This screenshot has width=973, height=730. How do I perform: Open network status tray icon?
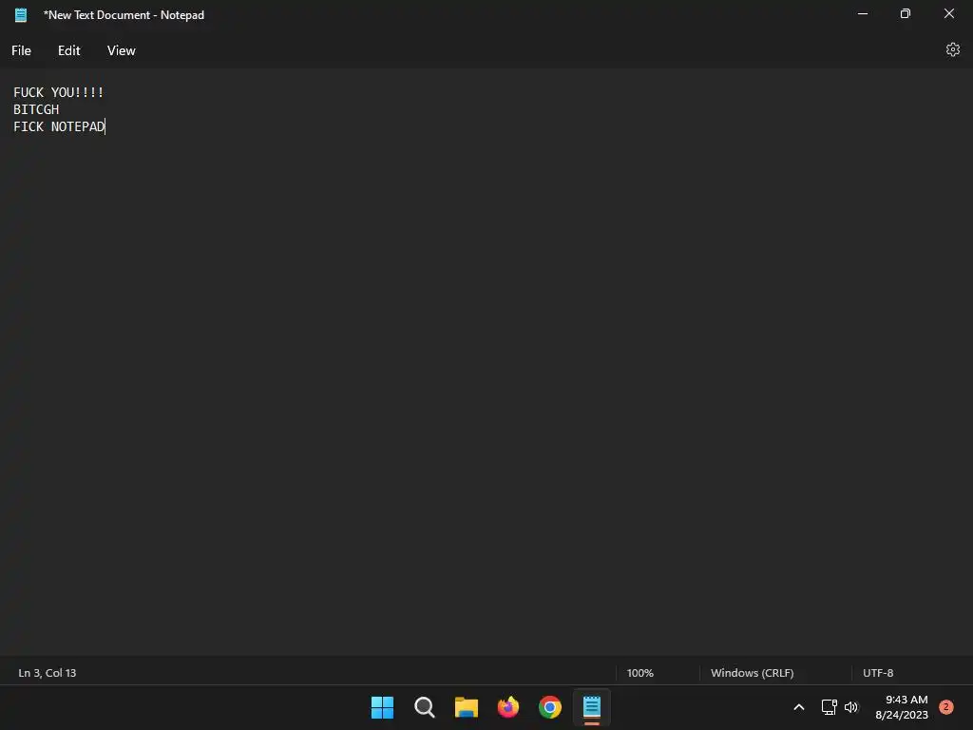tap(829, 707)
